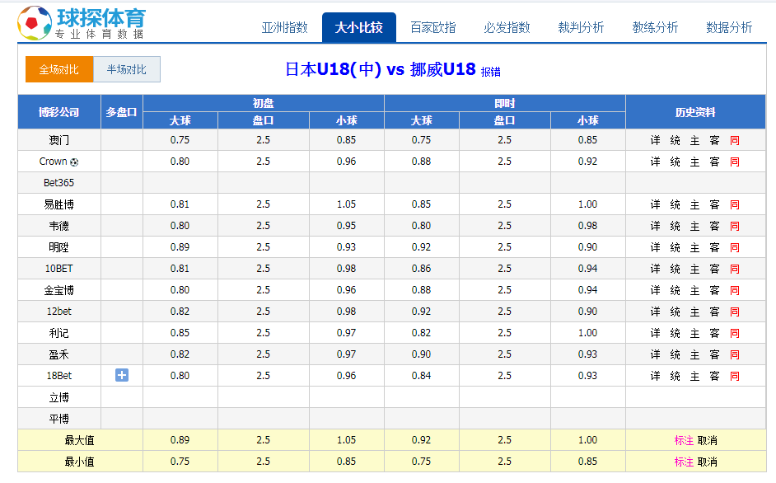Click the 12bet company name
The width and height of the screenshot is (776, 483).
tap(58, 312)
